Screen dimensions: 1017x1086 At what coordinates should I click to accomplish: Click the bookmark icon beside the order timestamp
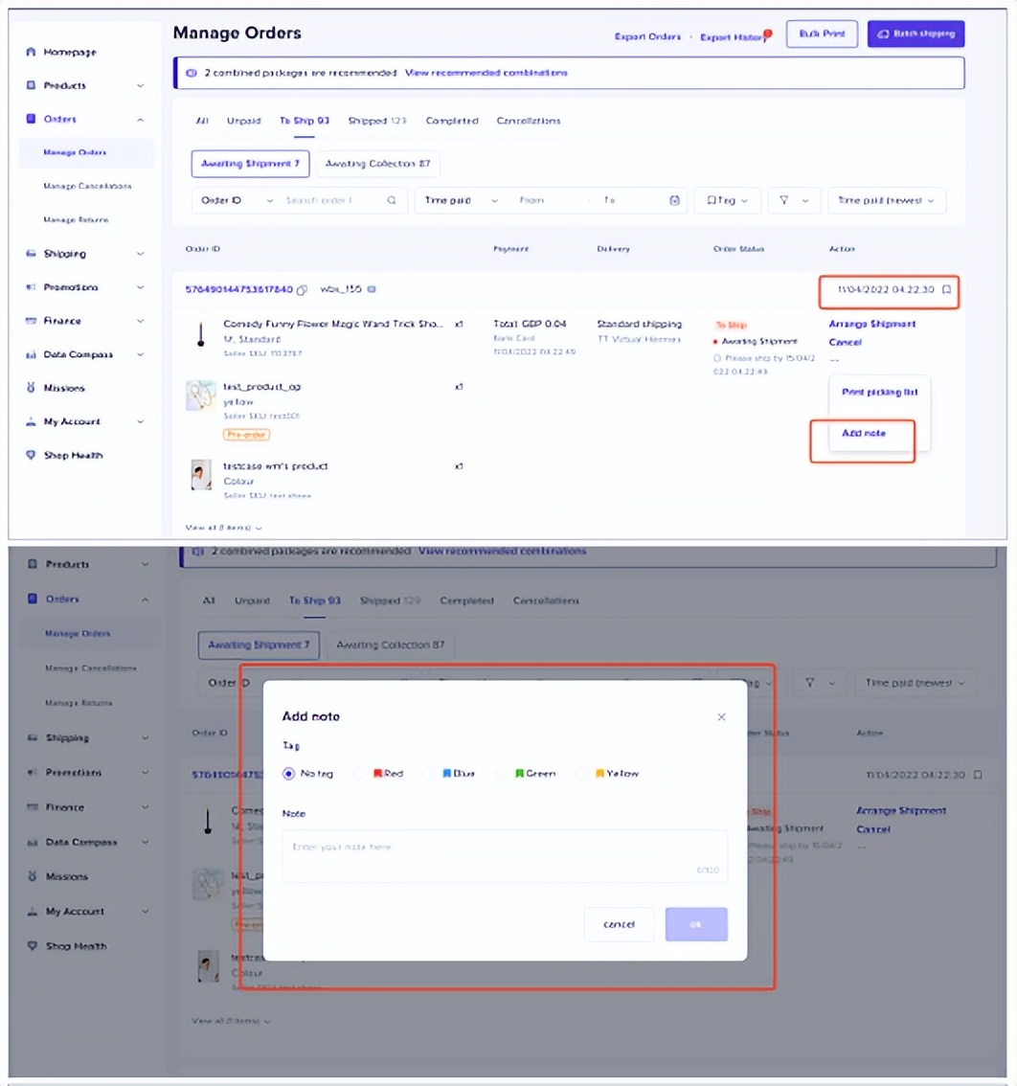click(948, 289)
